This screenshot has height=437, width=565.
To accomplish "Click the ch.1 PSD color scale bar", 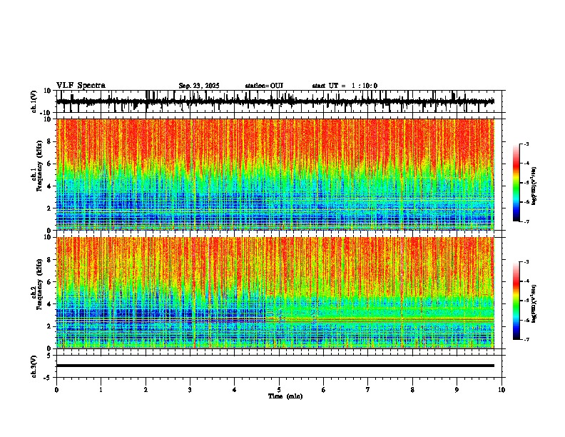I will click(516, 183).
